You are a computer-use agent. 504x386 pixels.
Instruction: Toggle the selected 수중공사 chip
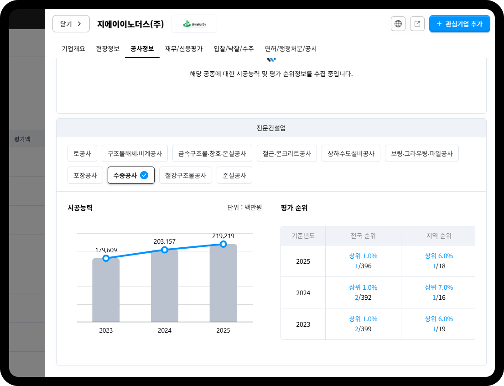[x=131, y=175]
